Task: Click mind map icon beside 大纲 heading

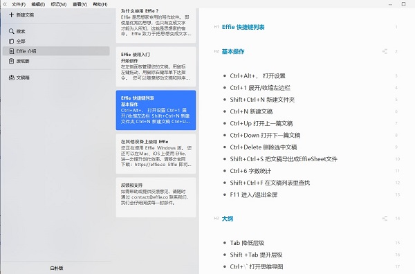Action: pyautogui.click(x=385, y=219)
